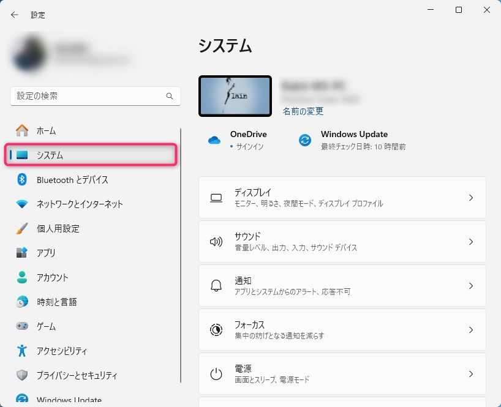Viewport: 501px width, 407px height.
Task: Click the OneDrive cloud icon
Action: (x=214, y=140)
